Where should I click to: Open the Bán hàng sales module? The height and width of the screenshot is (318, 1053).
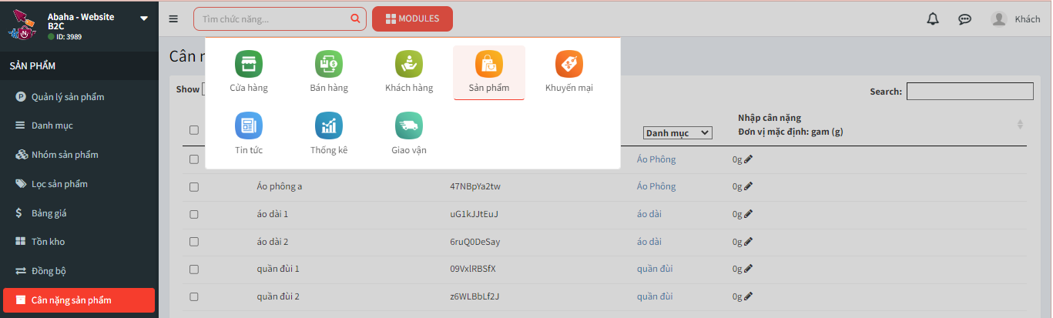329,72
